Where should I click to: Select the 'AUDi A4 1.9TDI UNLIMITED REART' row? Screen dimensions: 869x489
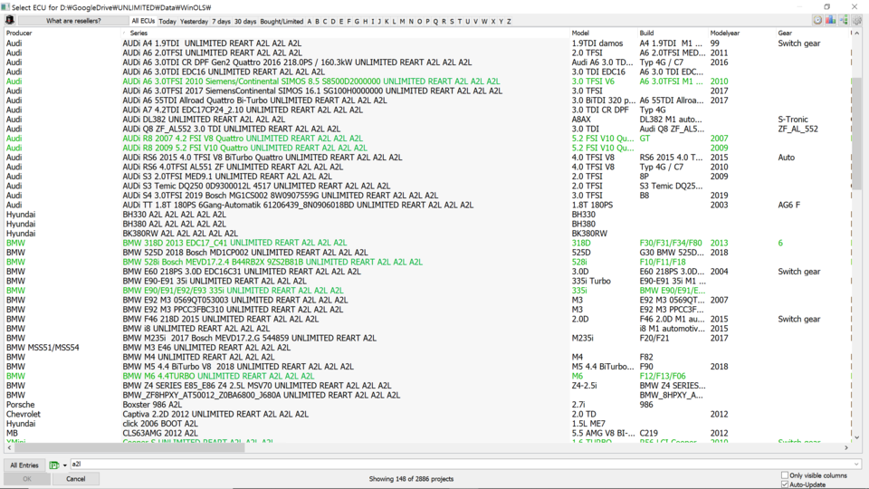click(x=426, y=43)
